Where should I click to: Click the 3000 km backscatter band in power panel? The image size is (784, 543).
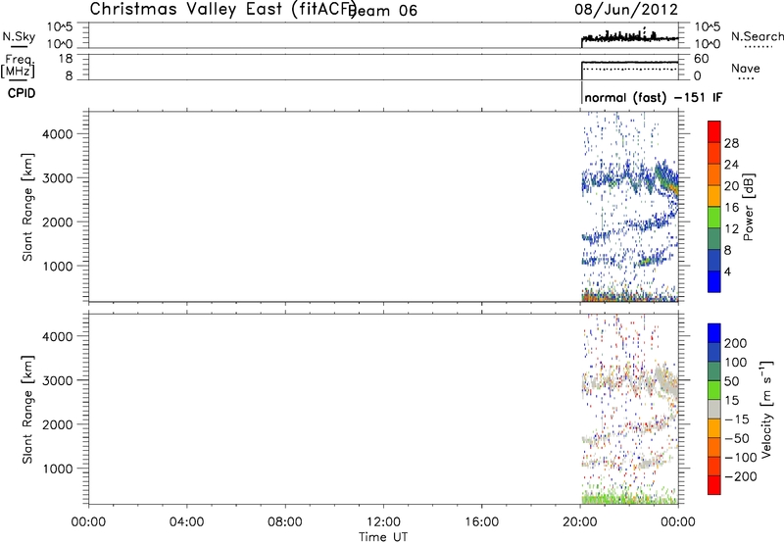pyautogui.click(x=629, y=180)
